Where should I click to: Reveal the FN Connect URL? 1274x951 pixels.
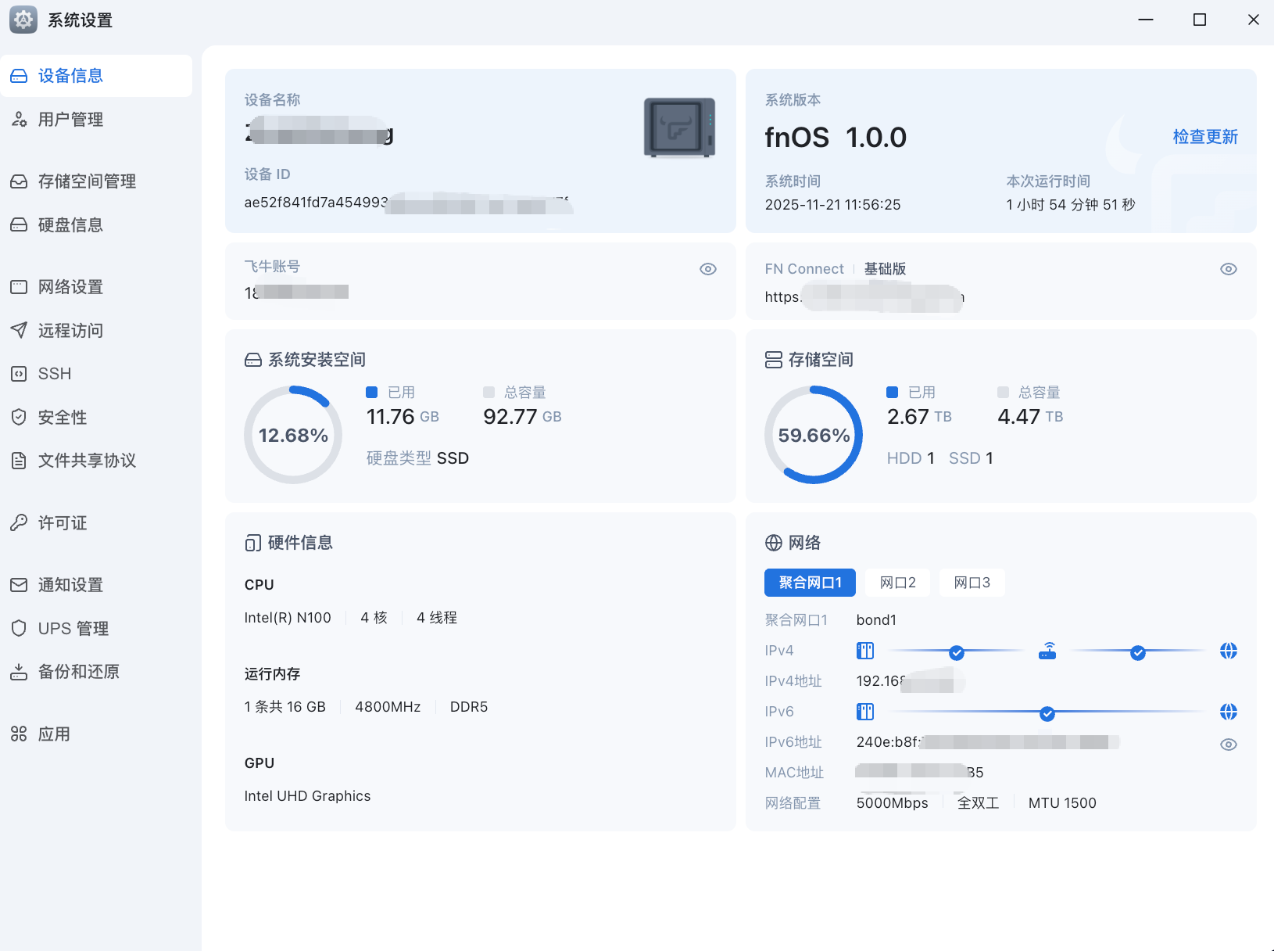pyautogui.click(x=1229, y=269)
